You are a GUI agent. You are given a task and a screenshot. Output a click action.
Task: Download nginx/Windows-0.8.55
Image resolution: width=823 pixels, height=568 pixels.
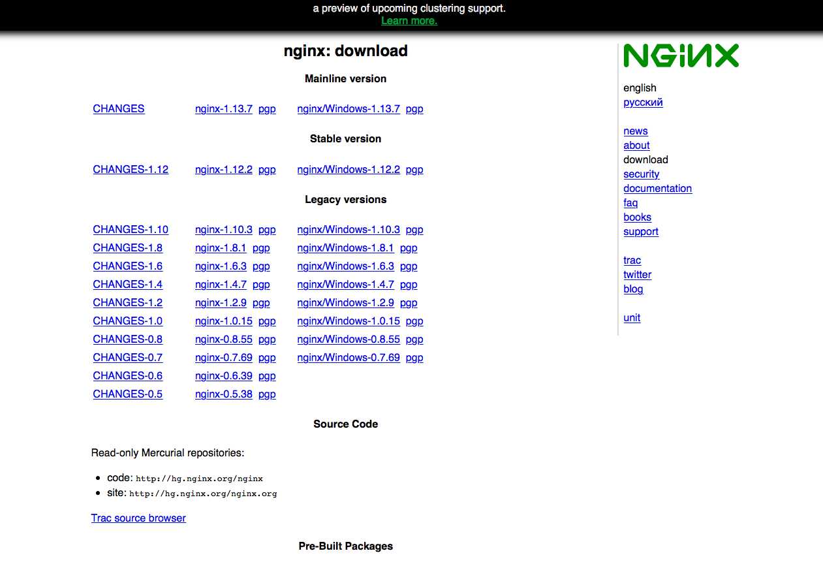coord(349,339)
